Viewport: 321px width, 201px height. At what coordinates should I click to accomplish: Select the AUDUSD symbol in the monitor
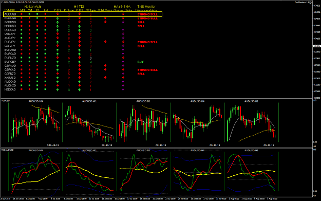[10, 14]
